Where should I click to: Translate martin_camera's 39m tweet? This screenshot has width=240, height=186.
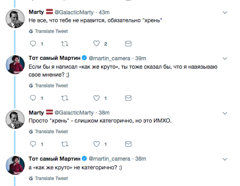48,86
